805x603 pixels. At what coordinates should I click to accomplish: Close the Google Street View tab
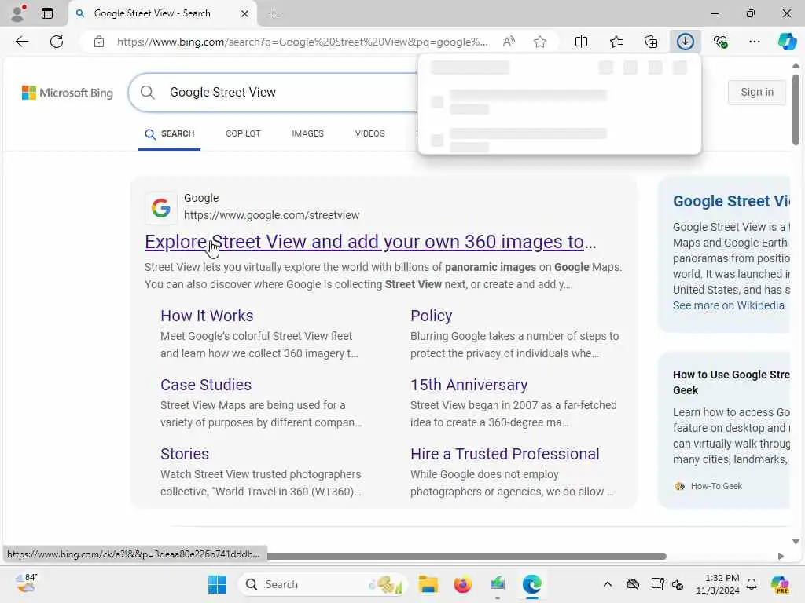tap(245, 14)
